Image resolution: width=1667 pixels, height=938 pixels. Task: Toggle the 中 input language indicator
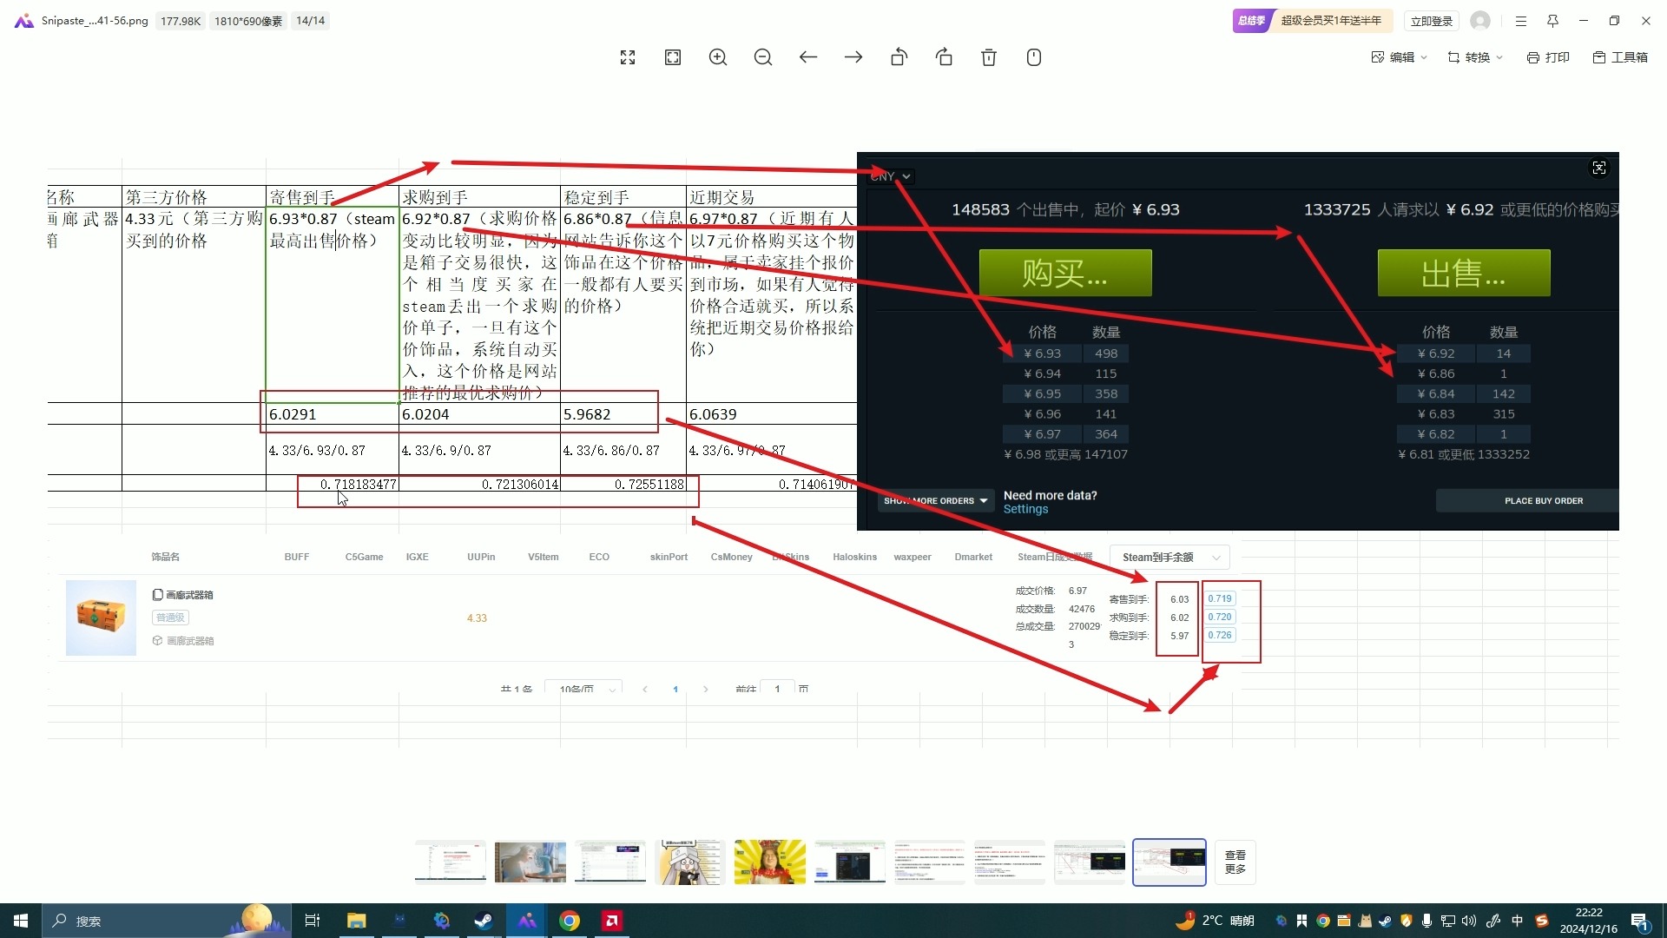[x=1517, y=921]
